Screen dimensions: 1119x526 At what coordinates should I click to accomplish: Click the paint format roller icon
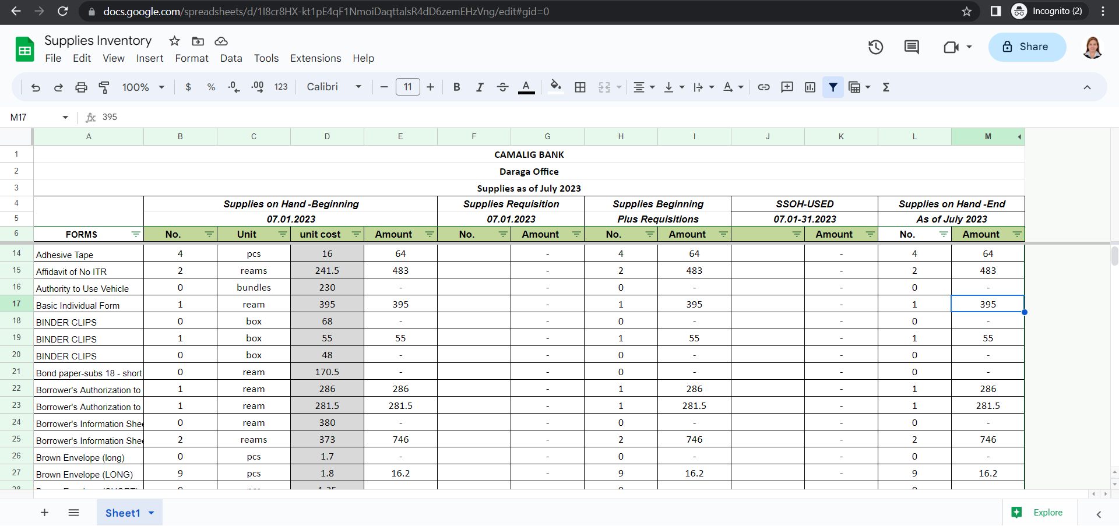coord(104,87)
